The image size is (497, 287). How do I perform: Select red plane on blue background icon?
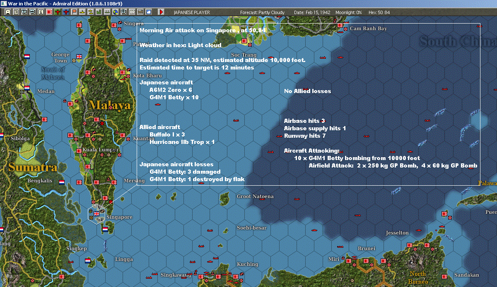(66, 12)
